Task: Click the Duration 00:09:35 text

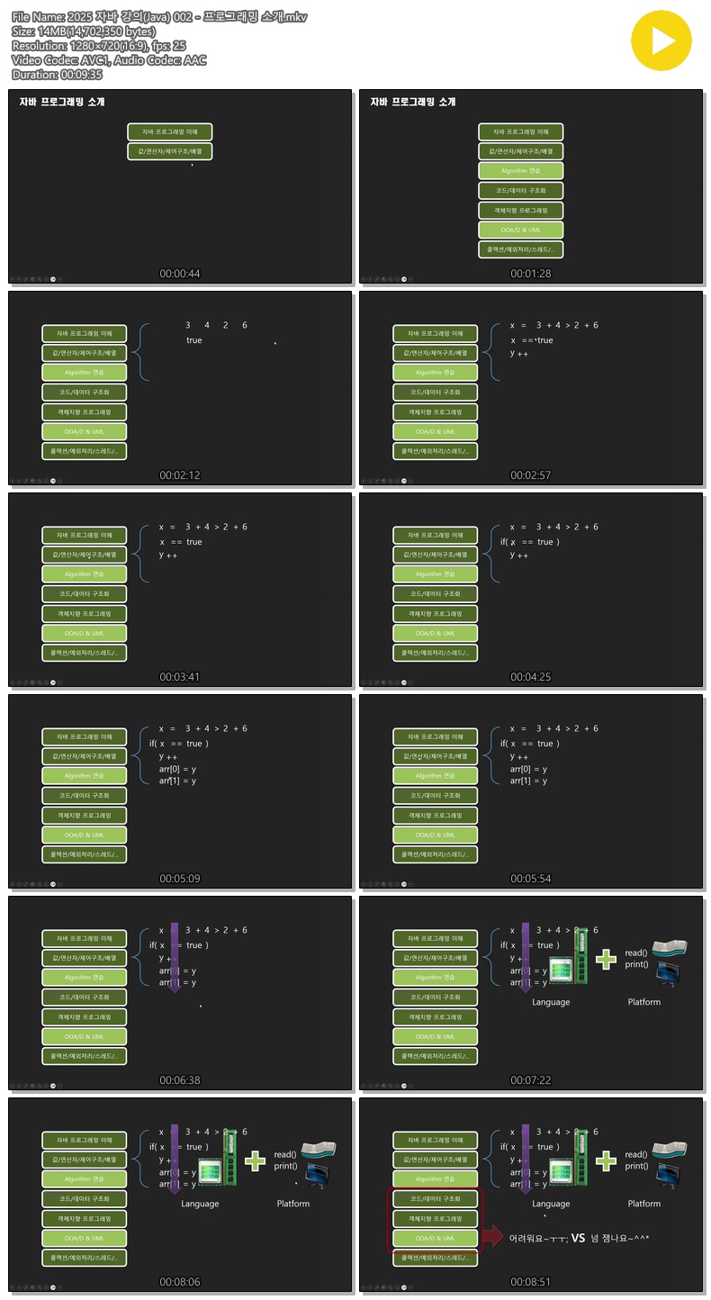Action: pyautogui.click(x=57, y=74)
